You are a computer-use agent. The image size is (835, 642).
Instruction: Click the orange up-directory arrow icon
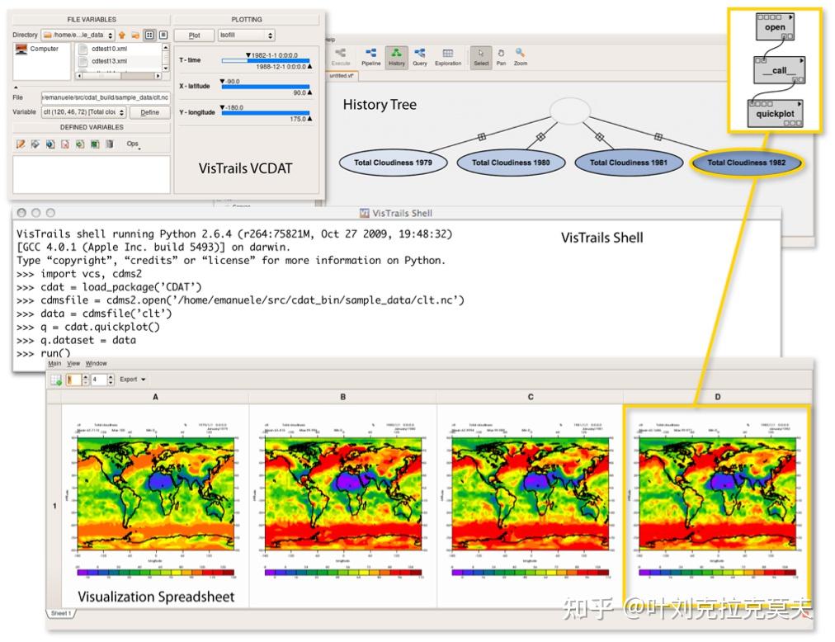coord(122,35)
